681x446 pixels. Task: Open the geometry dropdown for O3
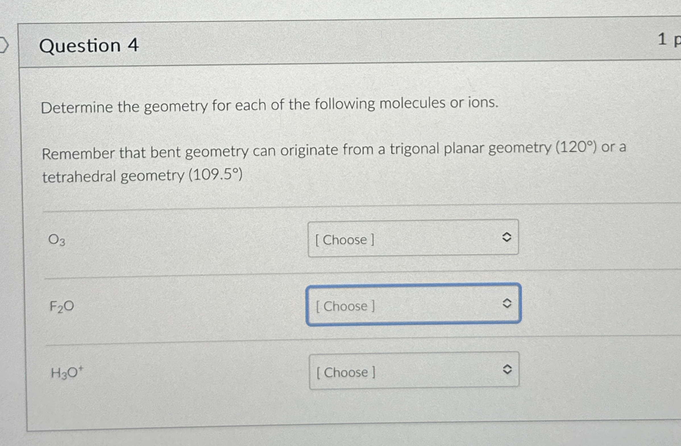pyautogui.click(x=412, y=240)
